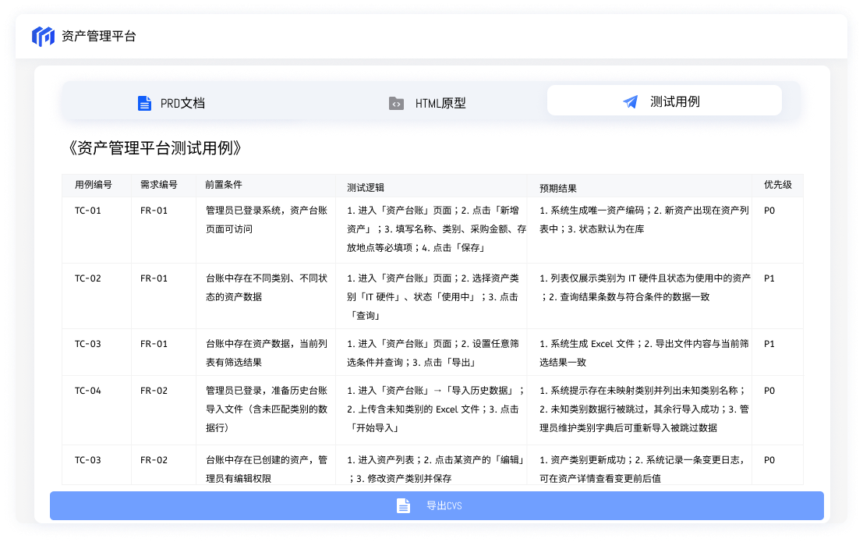The width and height of the screenshot is (863, 542).
Task: Click precondition 台账中存在资产数据，当前列表有筛选结果
Action: (x=267, y=353)
